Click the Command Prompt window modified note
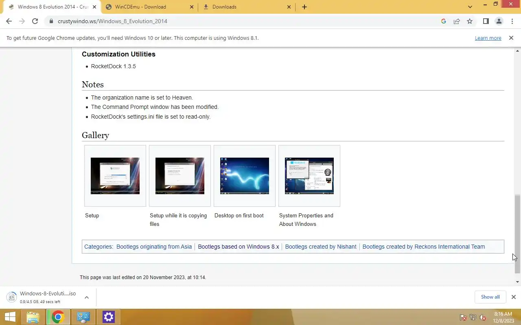Viewport: 521px width, 325px height. coord(155,107)
